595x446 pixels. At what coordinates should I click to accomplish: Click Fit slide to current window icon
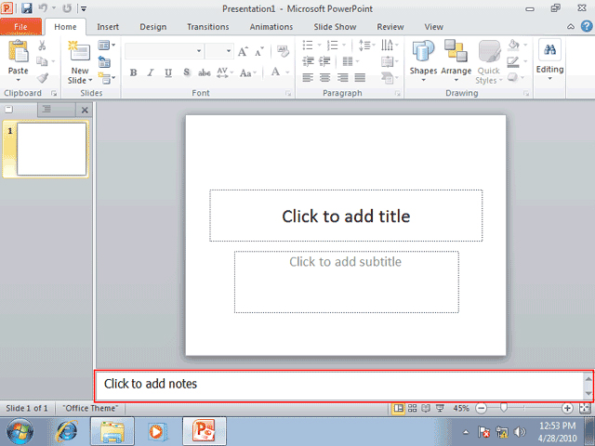(585, 408)
